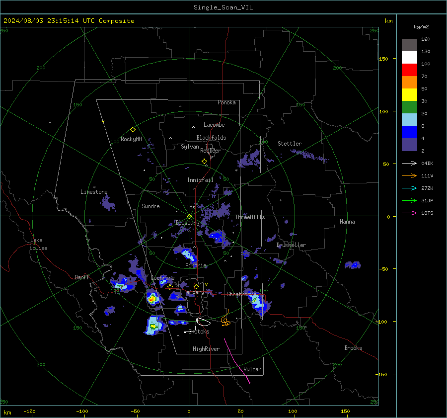Click the Sylvan label on map
The image size is (447, 418).
(190, 147)
